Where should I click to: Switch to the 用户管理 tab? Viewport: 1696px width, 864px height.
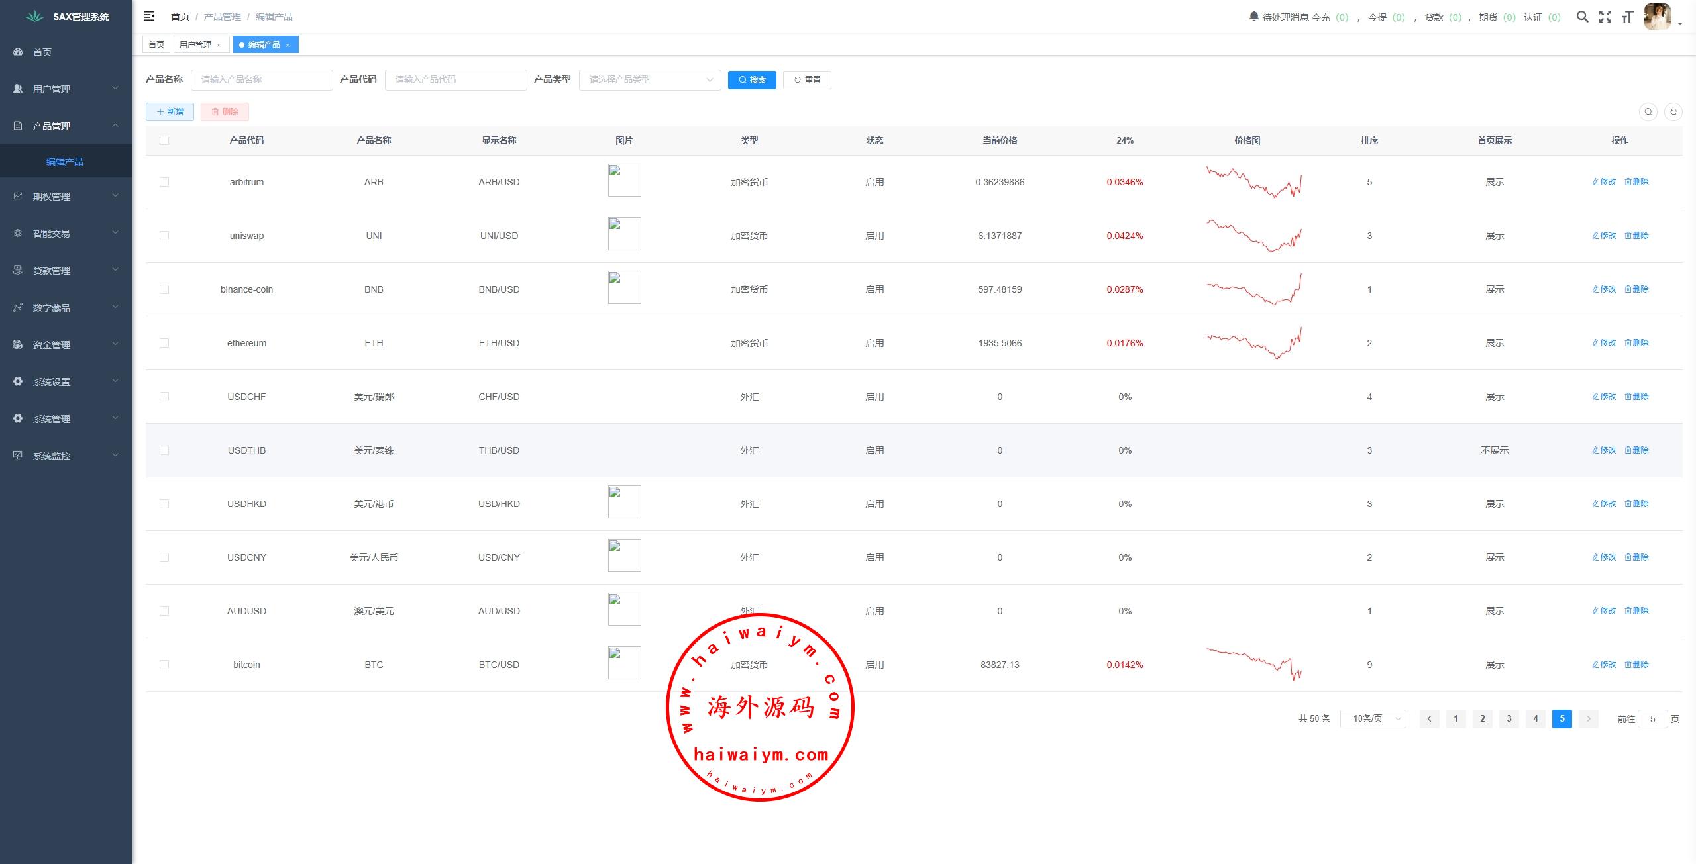coord(195,44)
